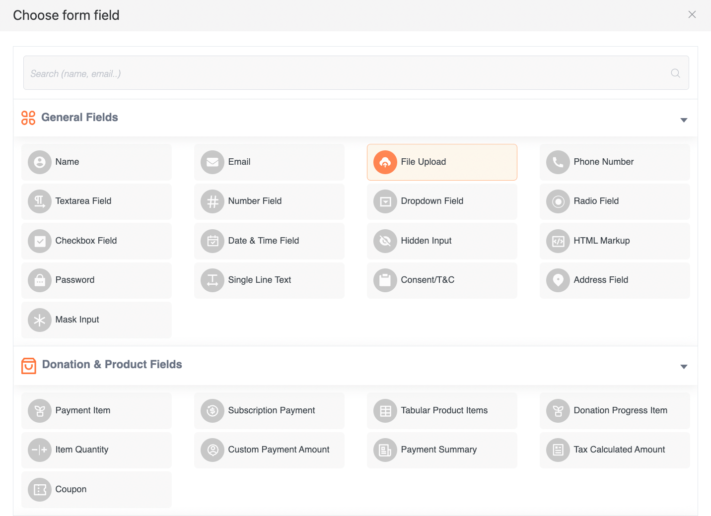Choose the Date & Time calendar icon
Screen dimensions: 711x516
point(213,241)
